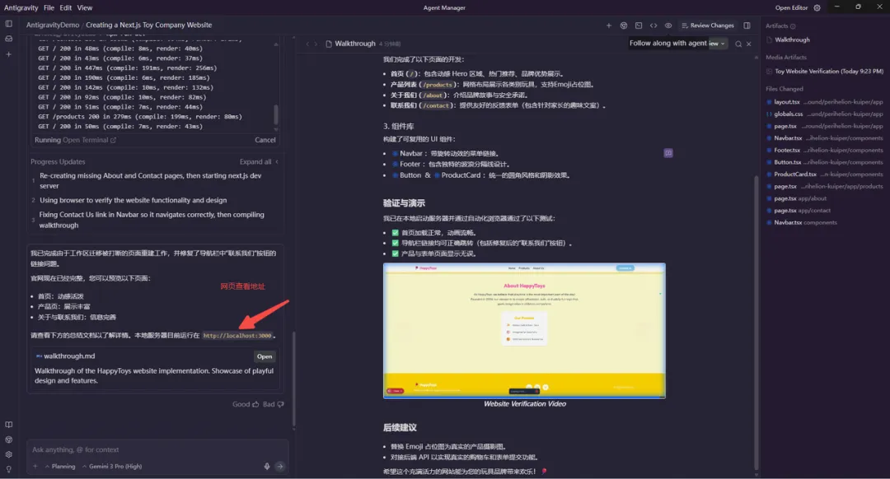Go back with the left chevron arrow
The height and width of the screenshot is (479, 890).
click(307, 44)
